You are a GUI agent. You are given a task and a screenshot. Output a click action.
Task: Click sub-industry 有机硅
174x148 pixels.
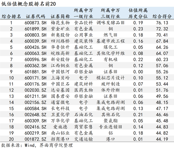[x=111, y=60]
